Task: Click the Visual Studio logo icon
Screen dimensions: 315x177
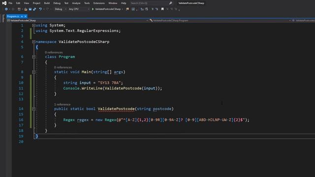Action: click(4, 3)
